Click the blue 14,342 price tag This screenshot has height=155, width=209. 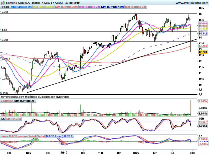tap(203, 33)
